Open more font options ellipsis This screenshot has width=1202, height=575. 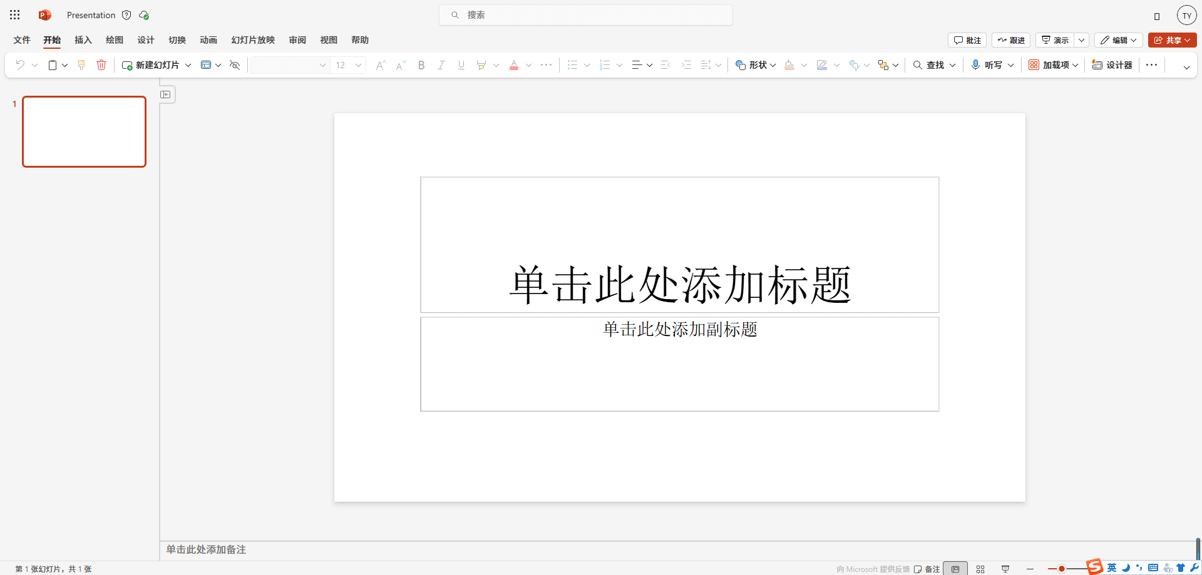tap(546, 65)
